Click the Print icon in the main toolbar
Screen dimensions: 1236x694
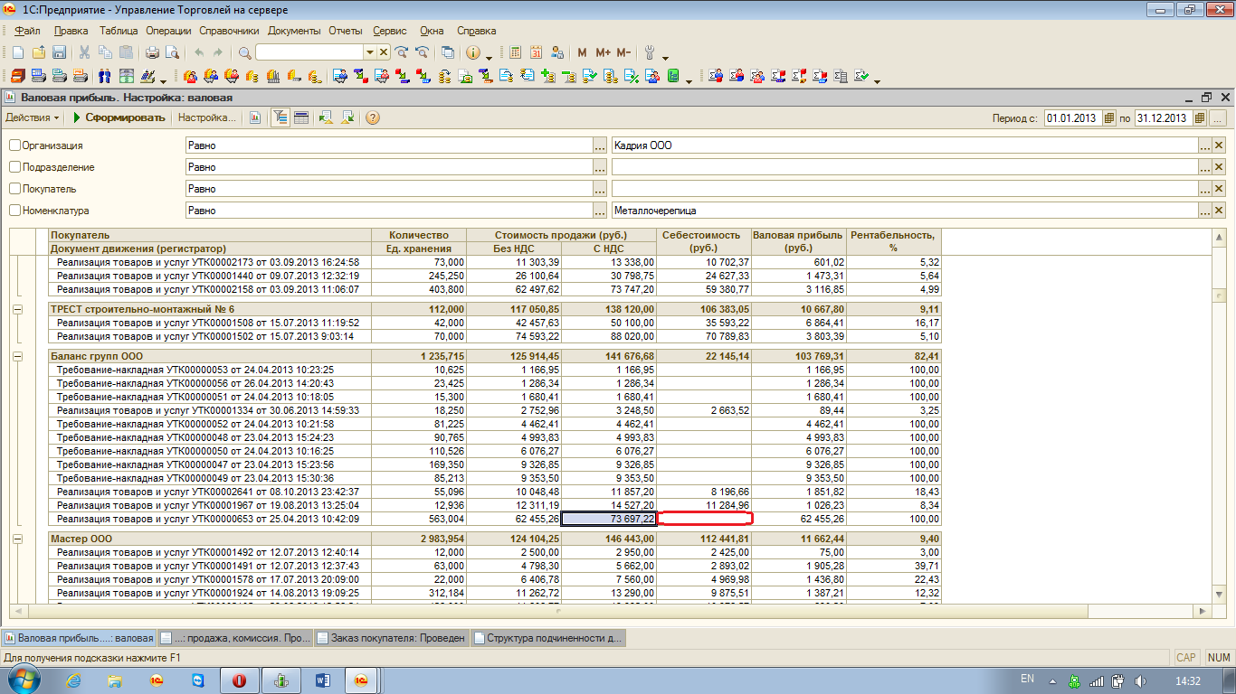[152, 52]
